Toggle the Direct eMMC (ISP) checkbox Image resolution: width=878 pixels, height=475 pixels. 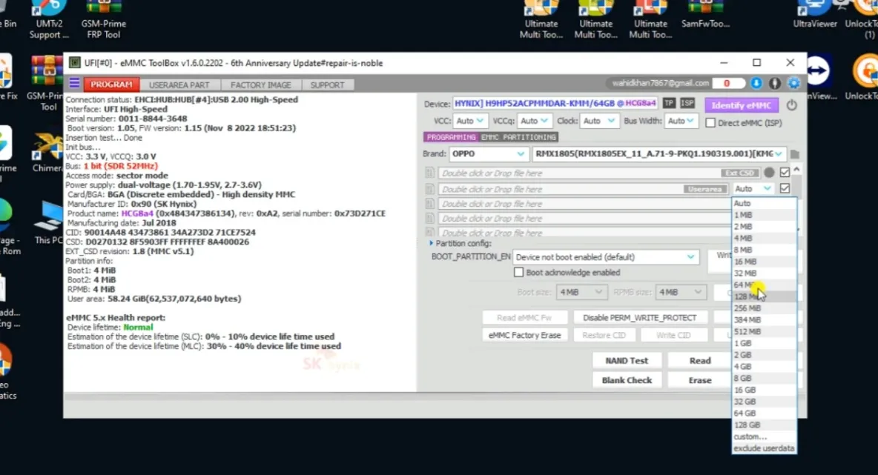tap(710, 122)
